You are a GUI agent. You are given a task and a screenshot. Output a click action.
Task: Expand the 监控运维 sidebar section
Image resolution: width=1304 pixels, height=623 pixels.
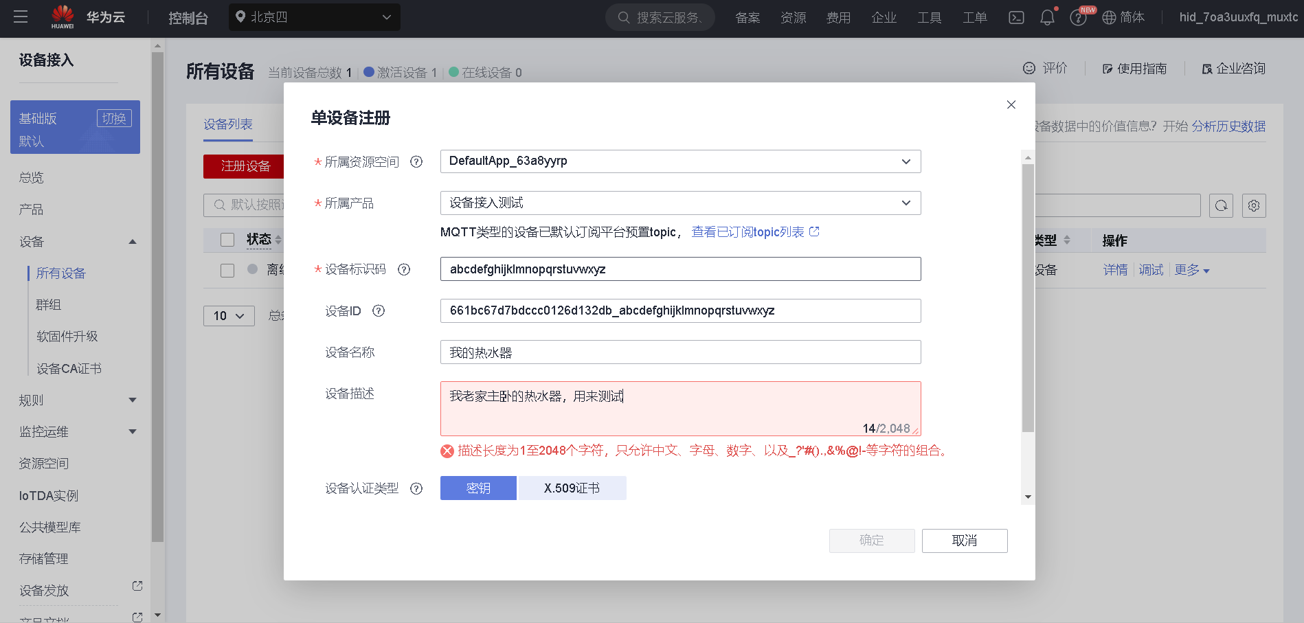(133, 431)
